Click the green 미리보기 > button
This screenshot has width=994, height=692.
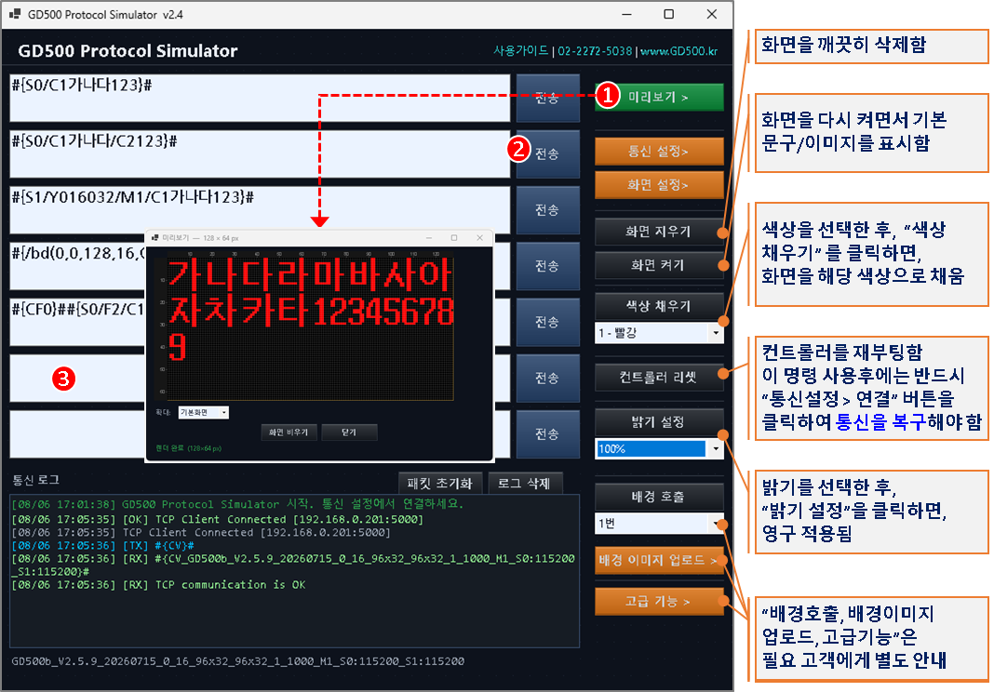(x=659, y=97)
